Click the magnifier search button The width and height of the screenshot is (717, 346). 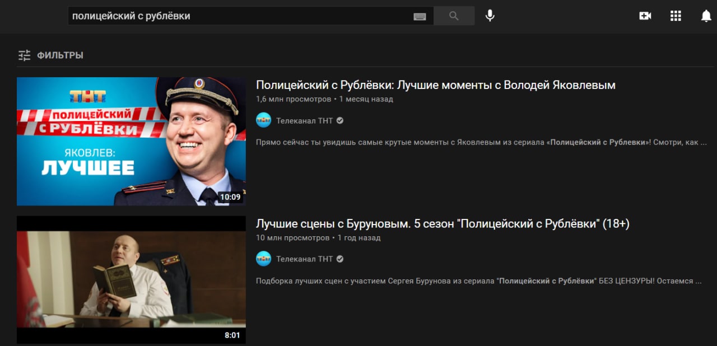[x=454, y=16]
